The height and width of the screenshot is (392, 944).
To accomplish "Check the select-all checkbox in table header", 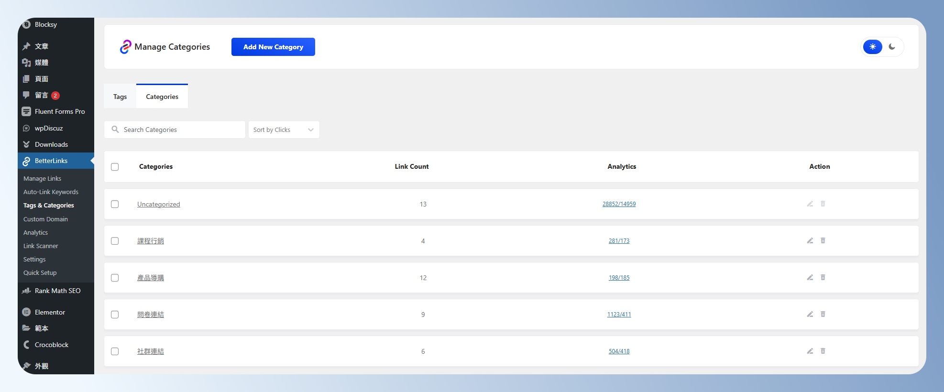I will (115, 167).
